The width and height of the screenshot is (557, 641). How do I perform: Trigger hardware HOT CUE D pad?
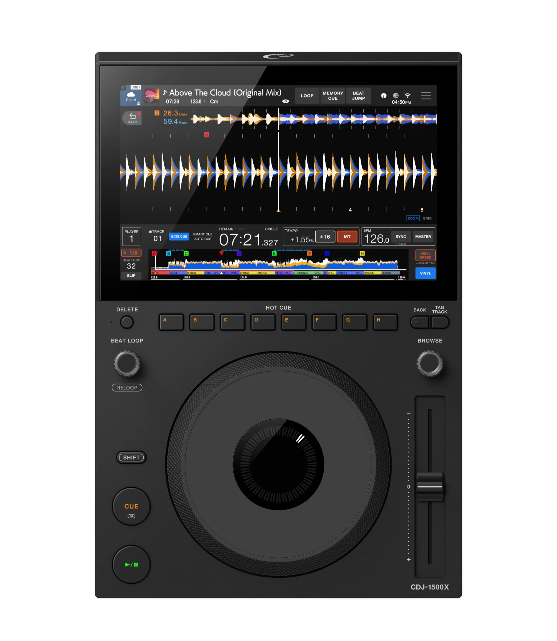[x=263, y=322]
